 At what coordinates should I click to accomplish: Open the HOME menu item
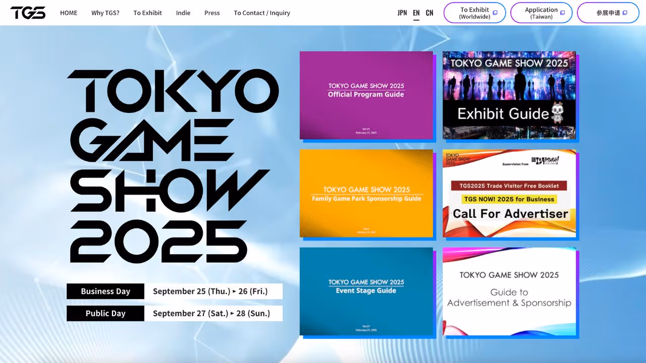69,13
